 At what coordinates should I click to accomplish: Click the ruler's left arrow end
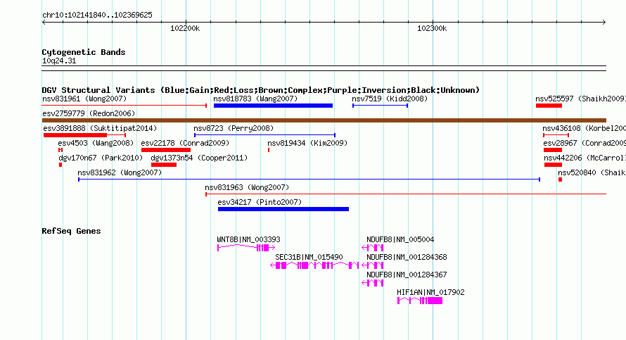pyautogui.click(x=44, y=23)
